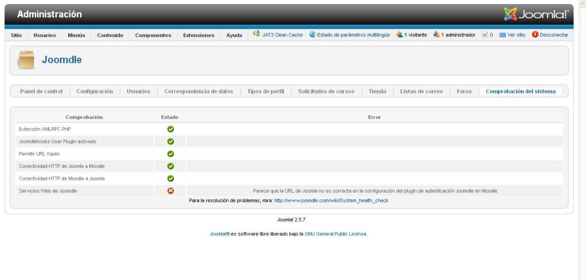Screen dimensions: 586x280
Task: Click the messages icon showing 0
Action: [x=484, y=35]
